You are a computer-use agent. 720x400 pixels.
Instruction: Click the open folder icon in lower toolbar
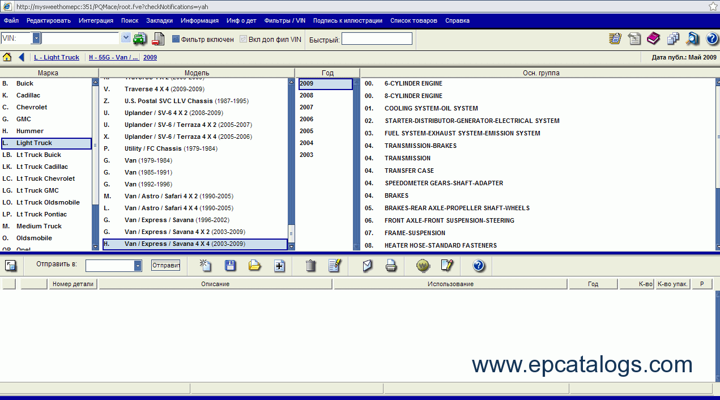pyautogui.click(x=255, y=265)
